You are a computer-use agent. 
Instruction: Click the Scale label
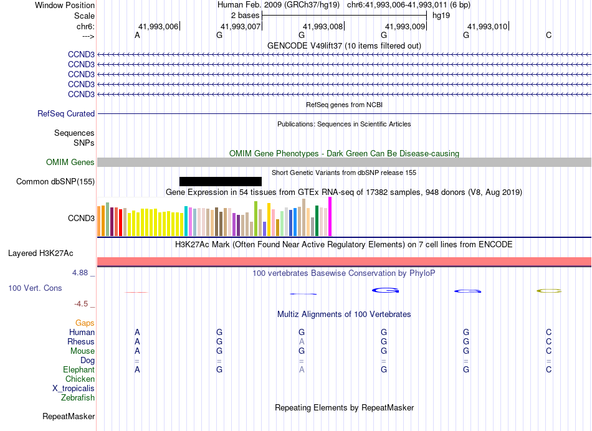pyautogui.click(x=84, y=16)
